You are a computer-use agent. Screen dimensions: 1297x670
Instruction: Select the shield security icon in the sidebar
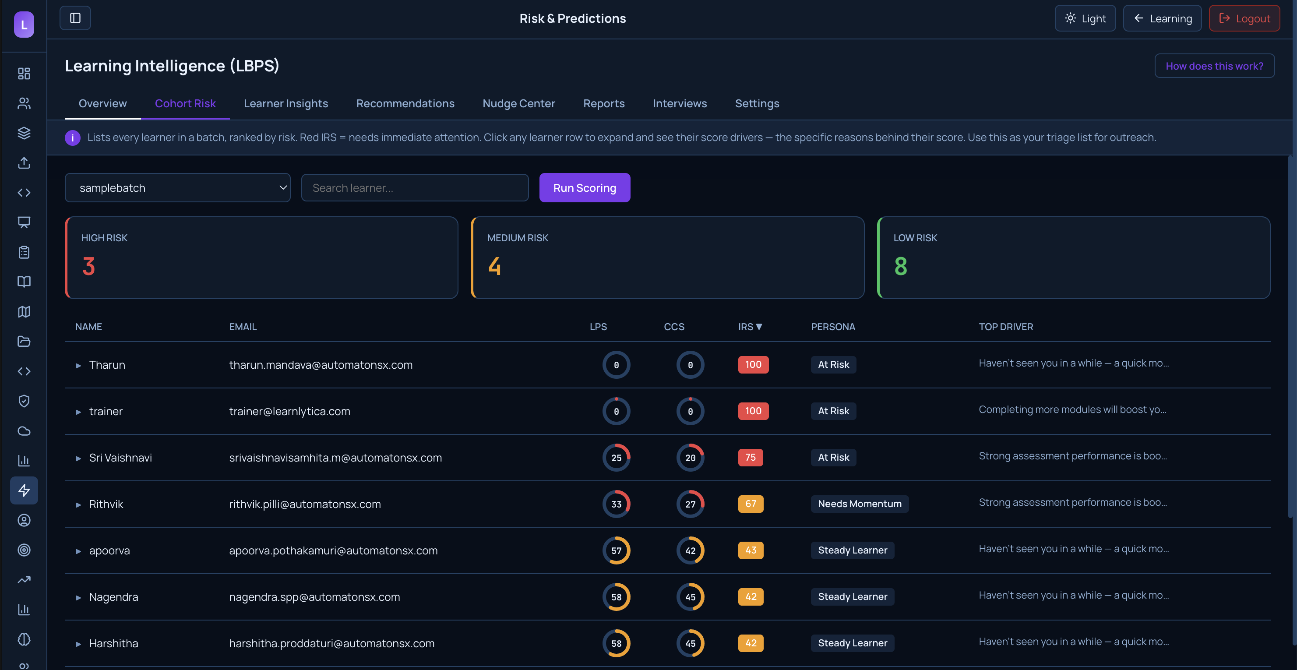(x=24, y=401)
